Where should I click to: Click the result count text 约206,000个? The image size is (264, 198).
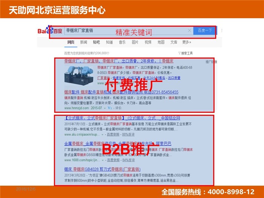(x=101, y=53)
